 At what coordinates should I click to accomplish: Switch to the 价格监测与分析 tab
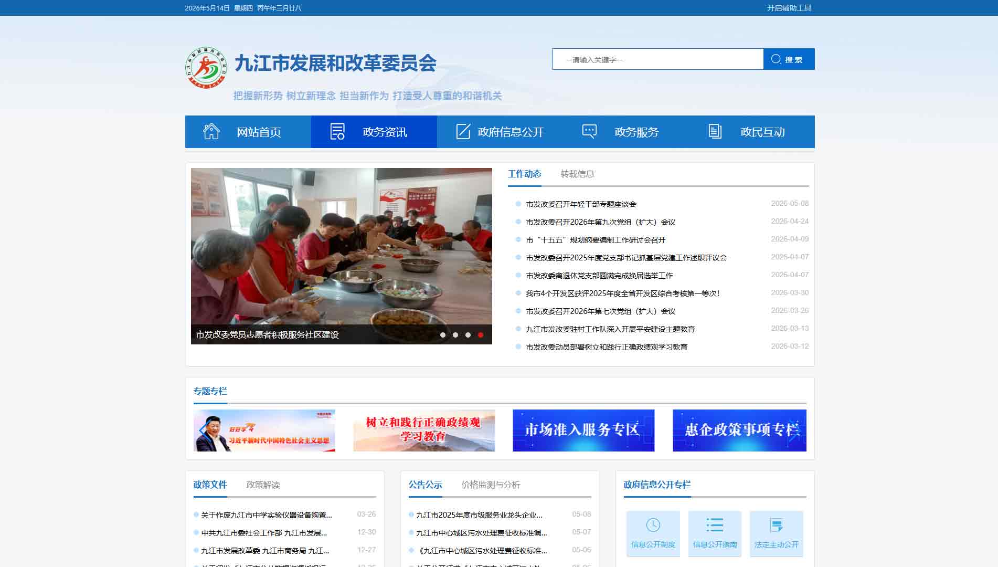[x=491, y=485]
